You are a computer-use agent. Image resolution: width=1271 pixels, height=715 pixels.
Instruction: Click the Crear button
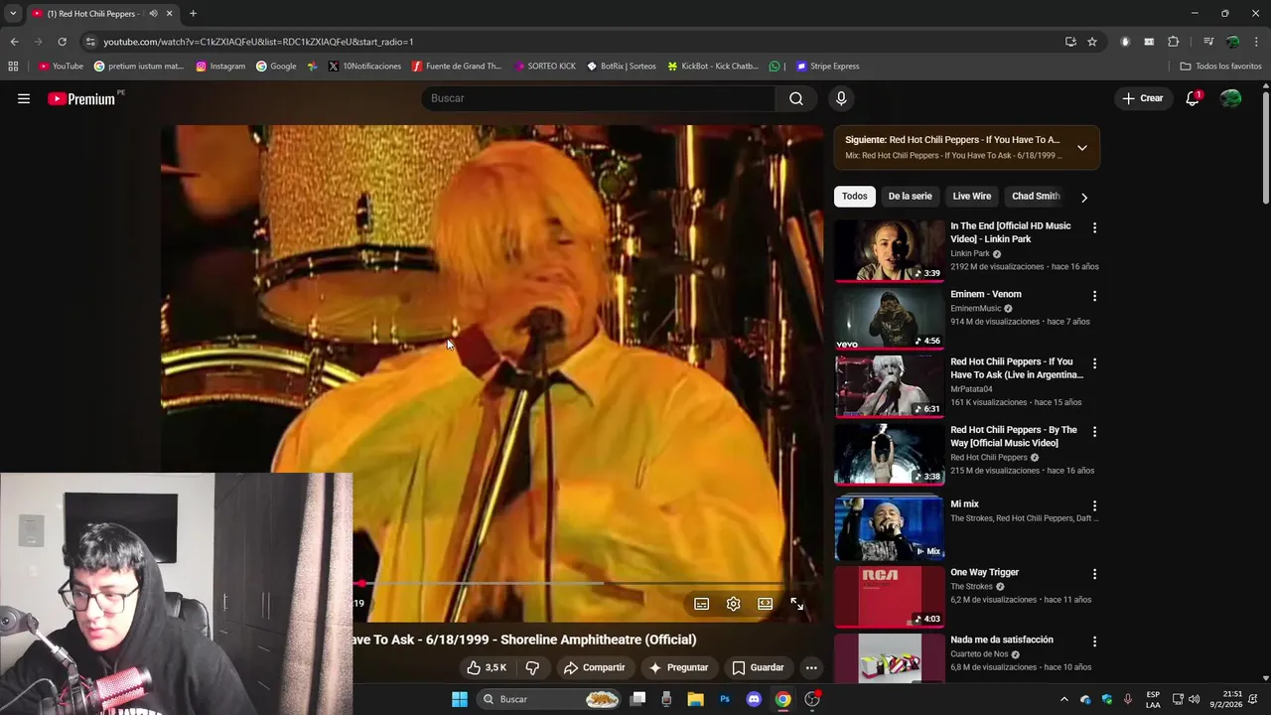[1142, 98]
